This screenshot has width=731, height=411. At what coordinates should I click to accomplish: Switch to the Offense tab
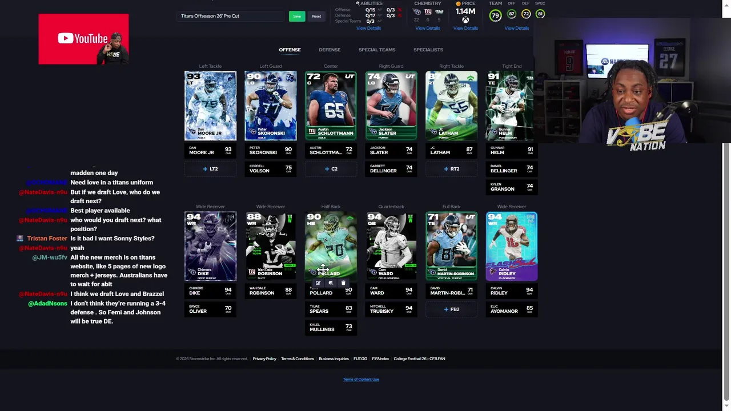tap(290, 50)
